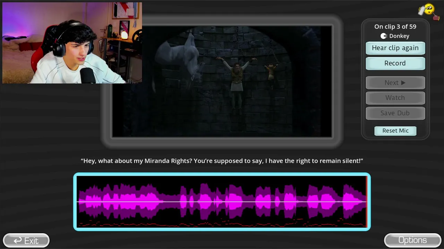
Task: Click the magenta audio waveform display
Action: [222, 202]
